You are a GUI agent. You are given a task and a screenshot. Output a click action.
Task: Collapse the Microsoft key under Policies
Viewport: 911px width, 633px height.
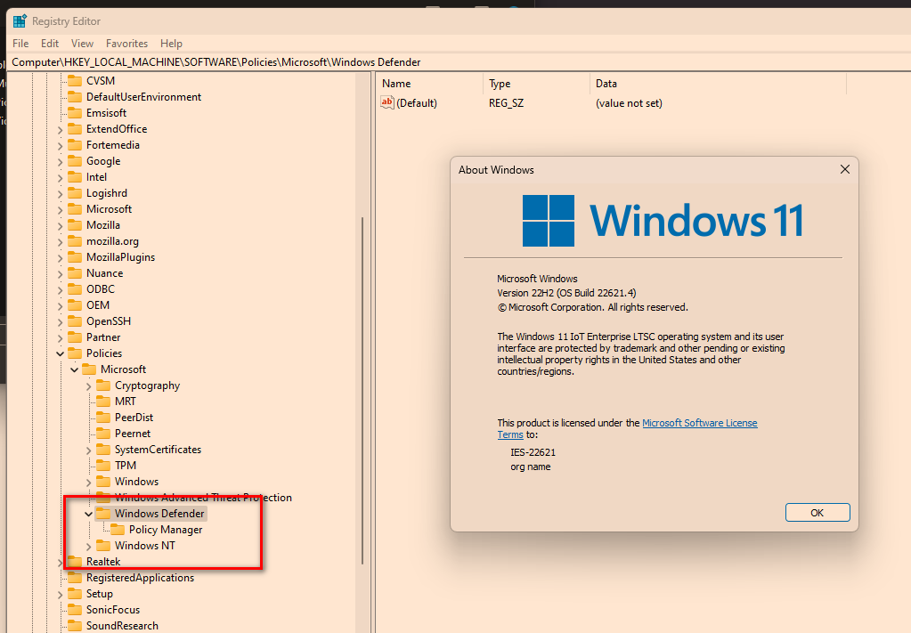point(75,369)
